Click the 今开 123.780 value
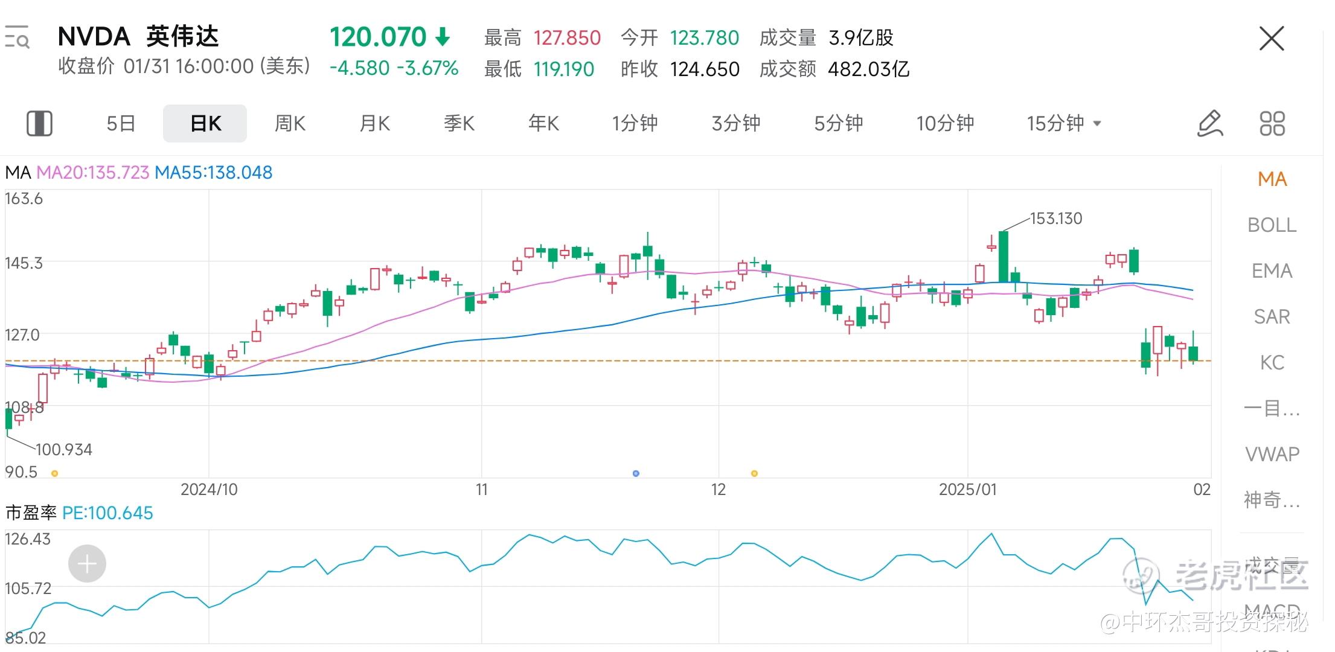 tap(704, 38)
